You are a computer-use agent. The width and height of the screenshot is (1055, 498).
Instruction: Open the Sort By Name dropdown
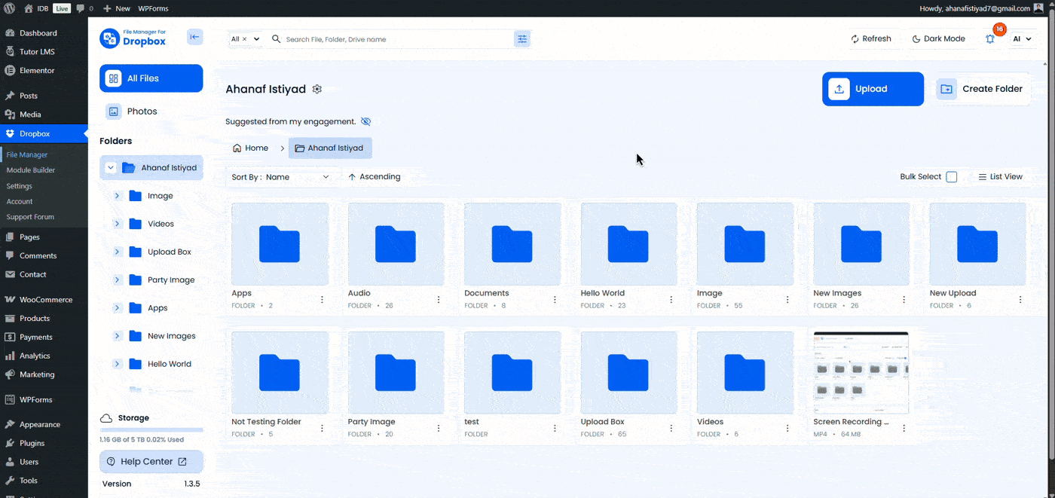click(x=298, y=177)
